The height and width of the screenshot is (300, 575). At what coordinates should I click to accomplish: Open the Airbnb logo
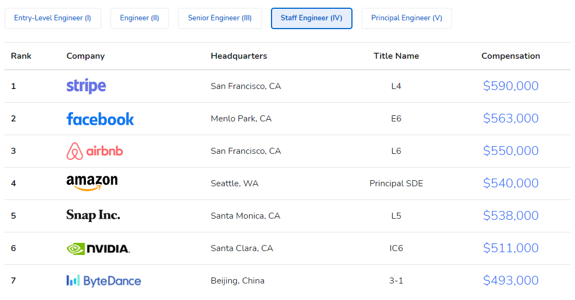[95, 151]
